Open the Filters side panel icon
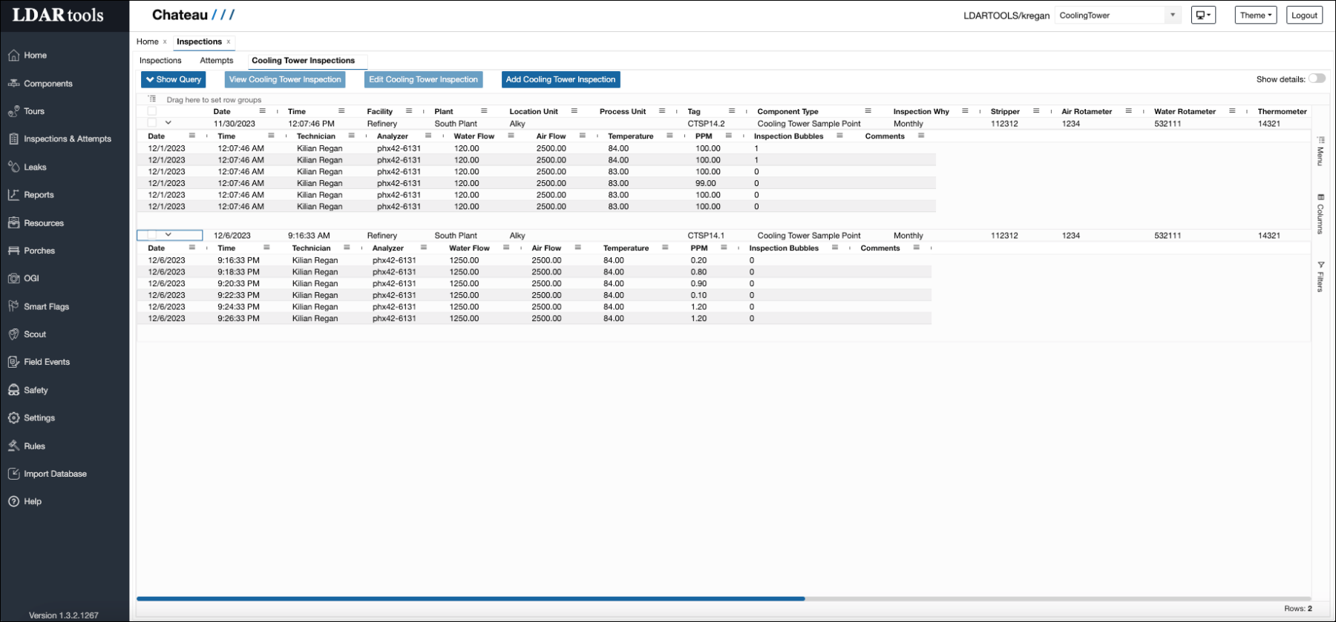Screen dimensions: 1336x622 pos(1320,265)
